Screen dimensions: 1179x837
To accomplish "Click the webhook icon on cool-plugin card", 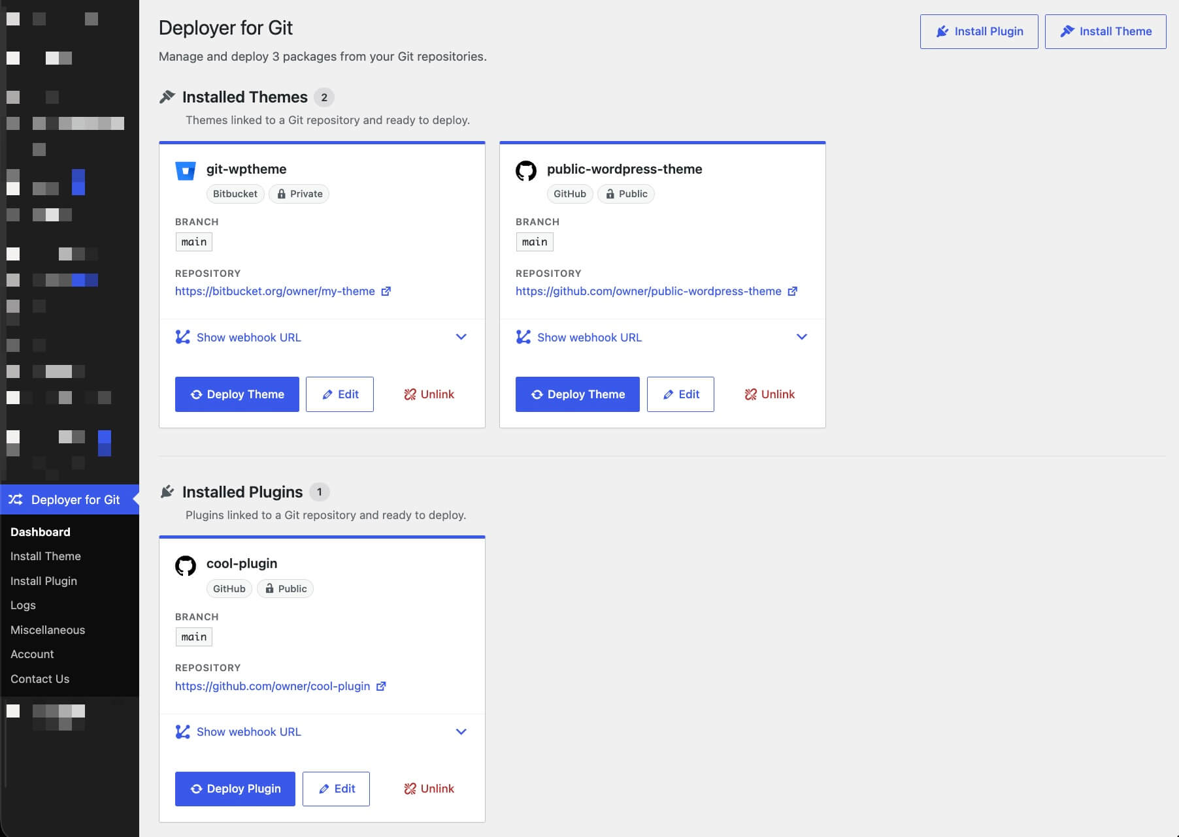I will pos(183,732).
